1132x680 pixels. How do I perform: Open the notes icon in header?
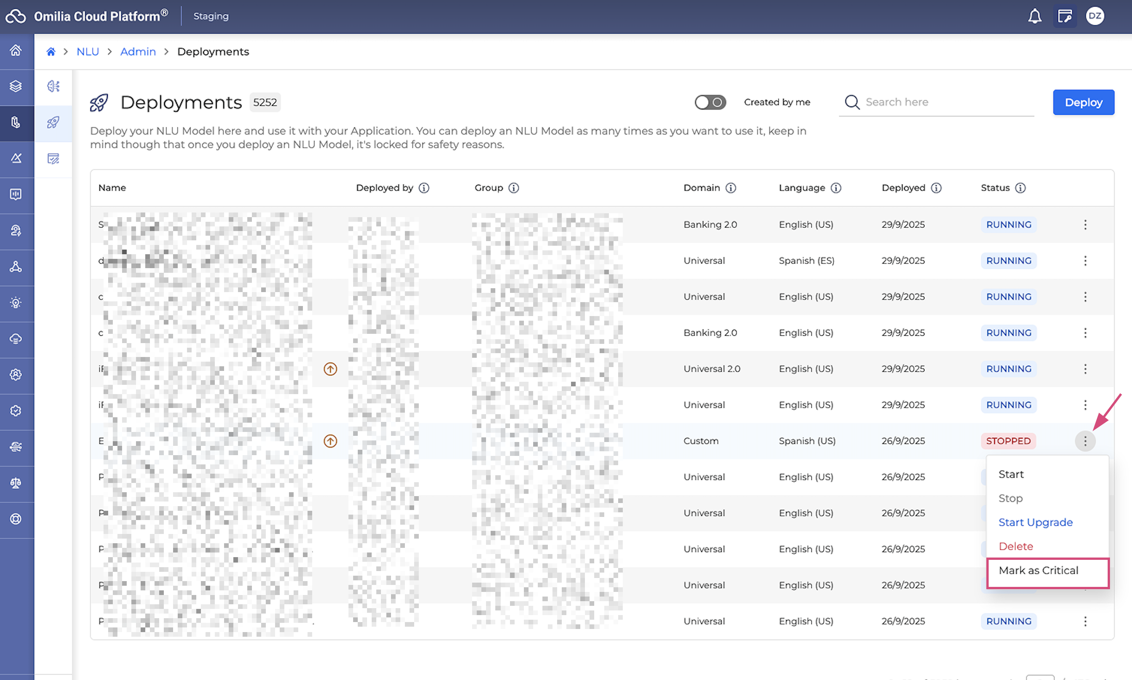point(1064,17)
